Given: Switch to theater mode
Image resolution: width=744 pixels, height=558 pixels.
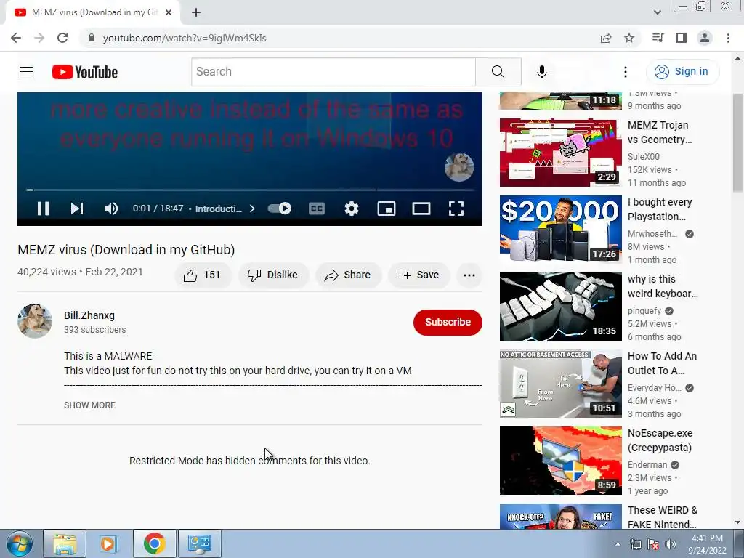Looking at the screenshot, I should pos(421,209).
